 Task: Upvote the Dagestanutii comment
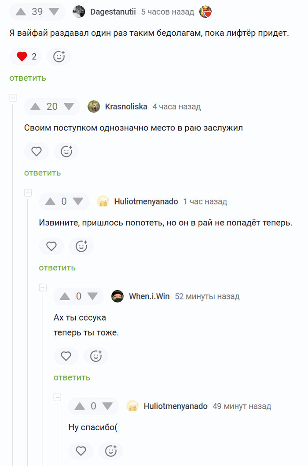[21, 12]
